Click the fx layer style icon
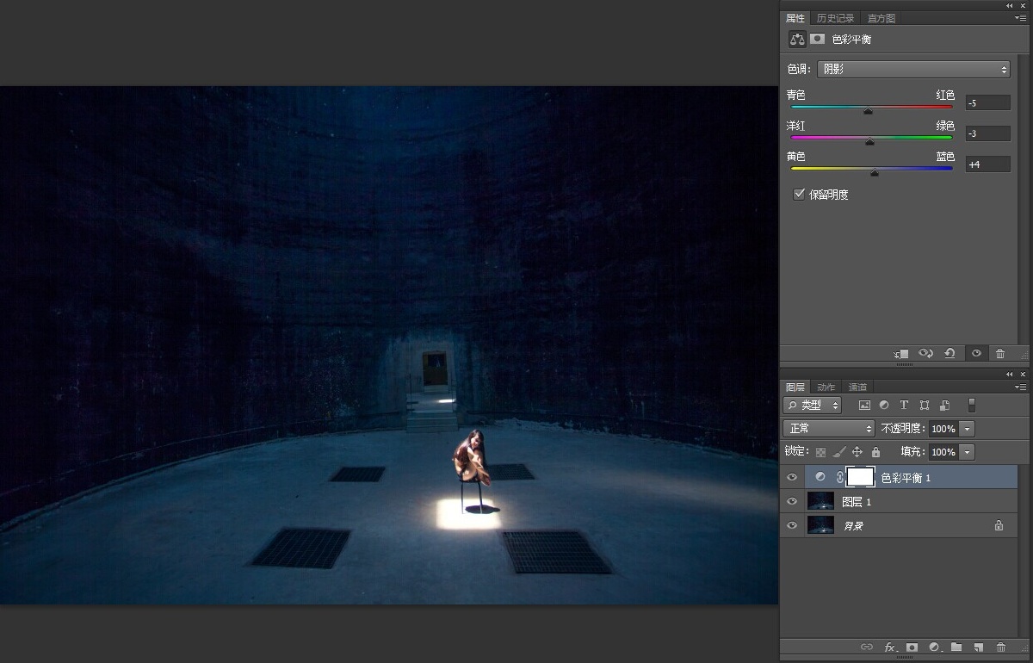 tap(890, 647)
